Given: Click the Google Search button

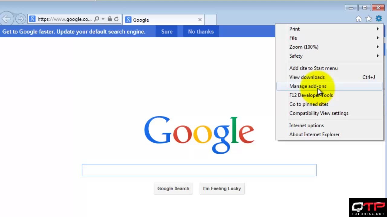Looking at the screenshot, I should click(173, 189).
